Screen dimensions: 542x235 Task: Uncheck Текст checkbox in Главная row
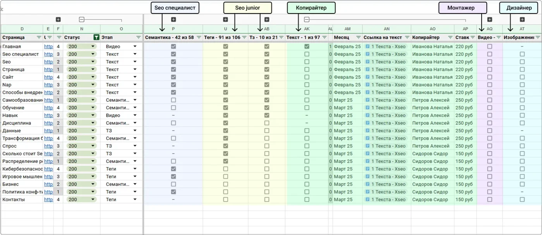pos(307,46)
